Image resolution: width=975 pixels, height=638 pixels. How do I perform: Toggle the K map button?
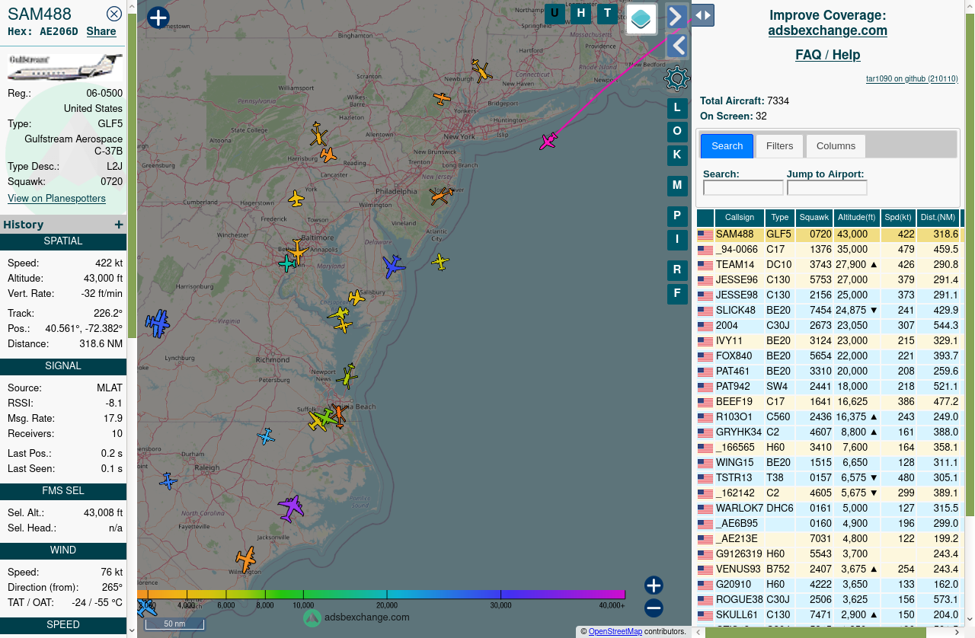point(677,155)
